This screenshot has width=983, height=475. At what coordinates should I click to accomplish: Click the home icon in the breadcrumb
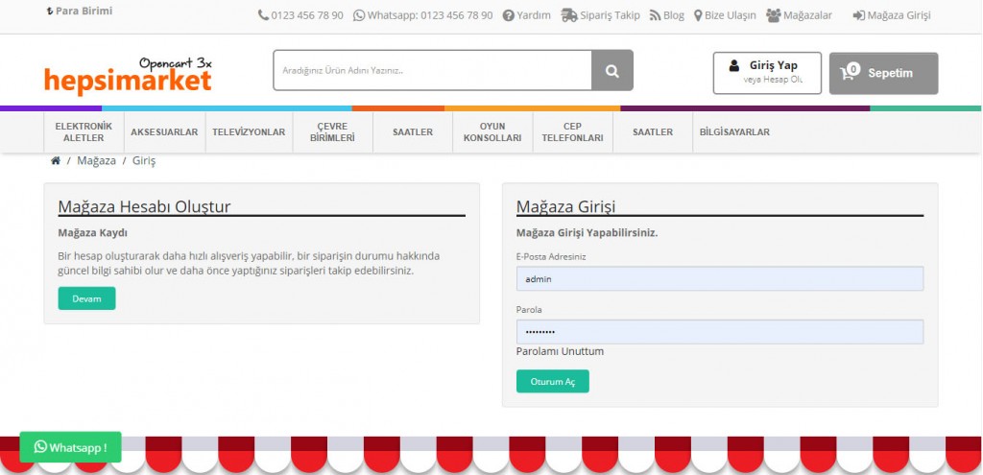click(56, 160)
